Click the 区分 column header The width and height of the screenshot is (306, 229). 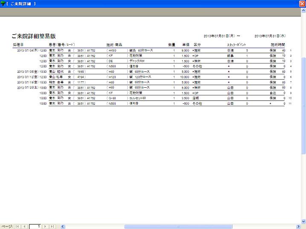pos(197,45)
